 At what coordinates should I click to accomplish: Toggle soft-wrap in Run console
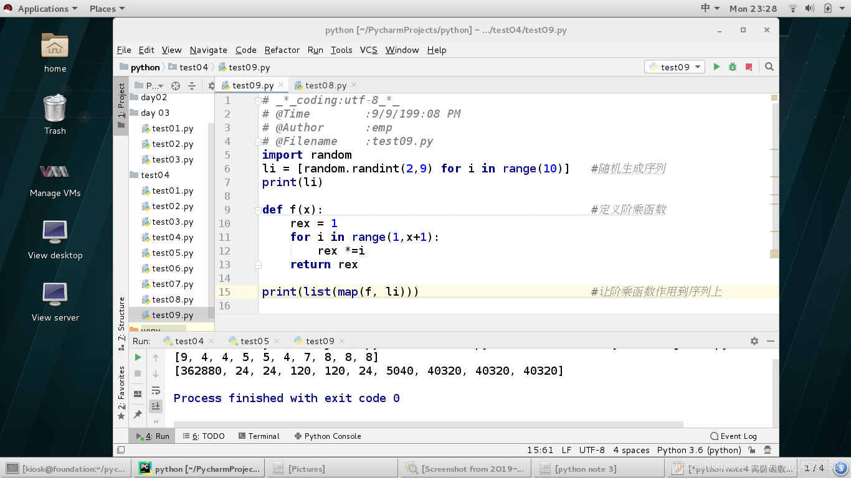pos(156,390)
